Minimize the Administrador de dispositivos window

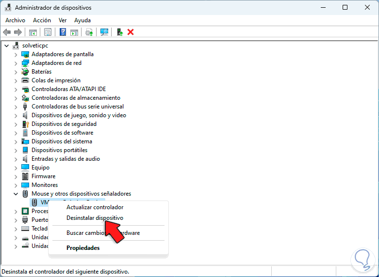point(323,7)
